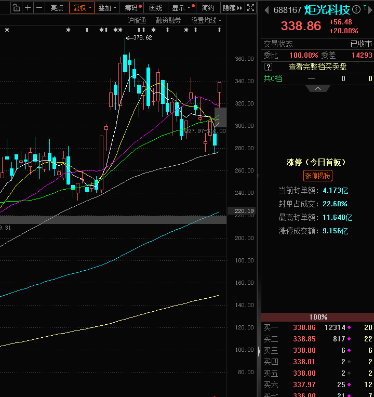Open the 显示 display dropdown
The width and height of the screenshot is (374, 397).
coord(181,8)
